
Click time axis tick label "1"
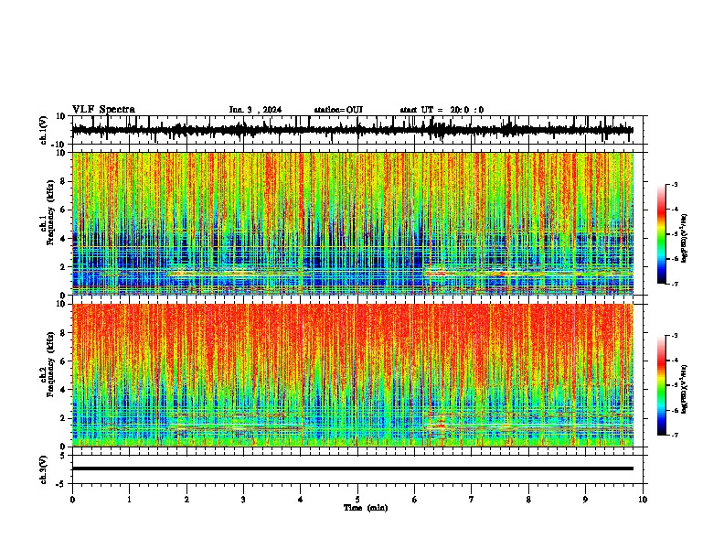tap(129, 500)
